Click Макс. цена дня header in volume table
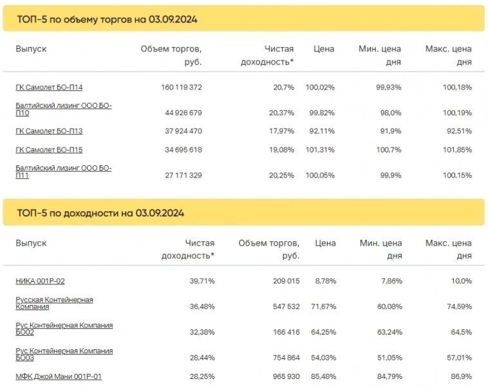 click(x=449, y=55)
